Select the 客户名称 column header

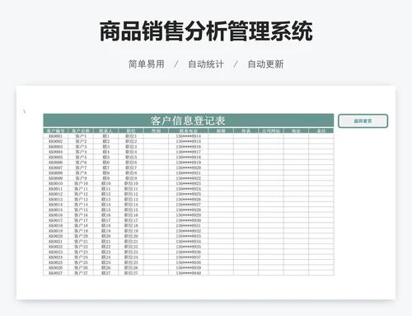(x=81, y=130)
